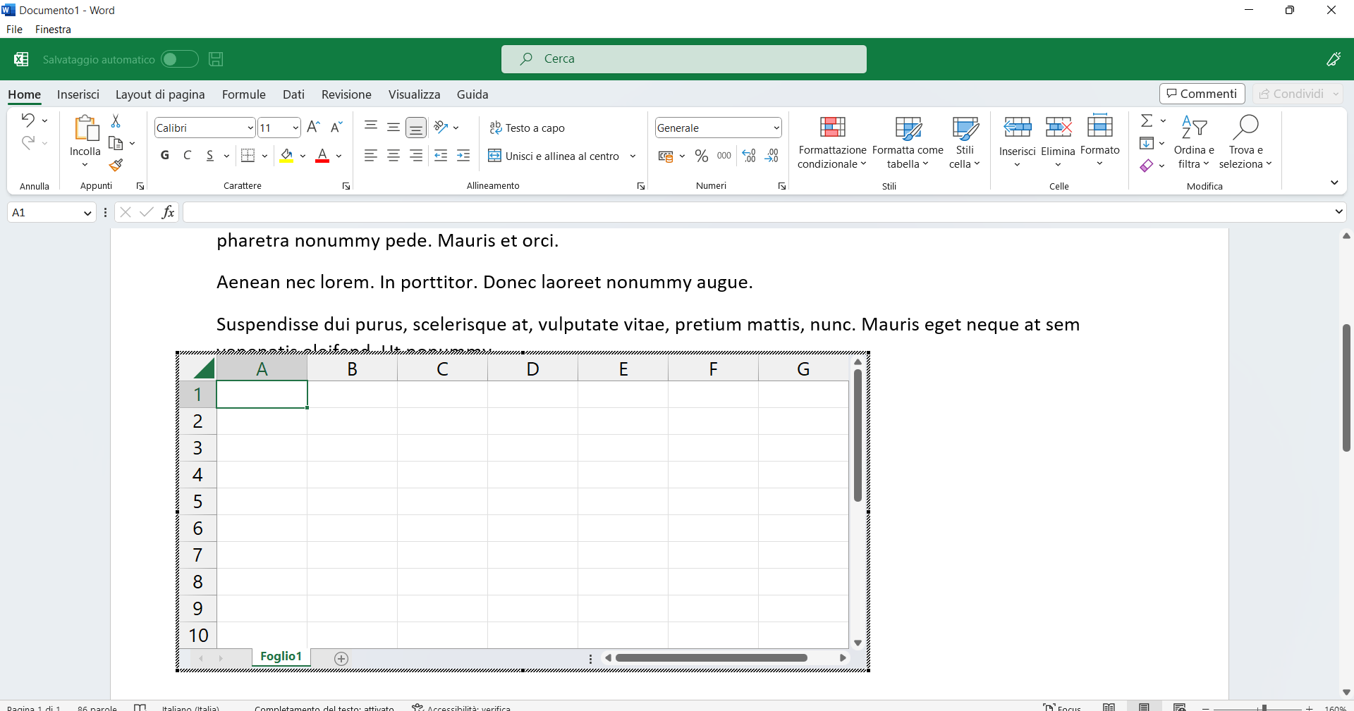Open the Commenti panel
Image resolution: width=1354 pixels, height=711 pixels.
coord(1202,94)
